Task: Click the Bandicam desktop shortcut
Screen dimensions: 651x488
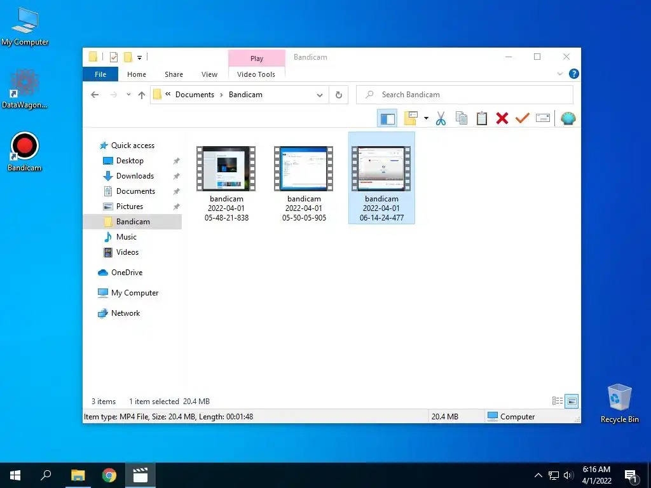Action: 25,151
